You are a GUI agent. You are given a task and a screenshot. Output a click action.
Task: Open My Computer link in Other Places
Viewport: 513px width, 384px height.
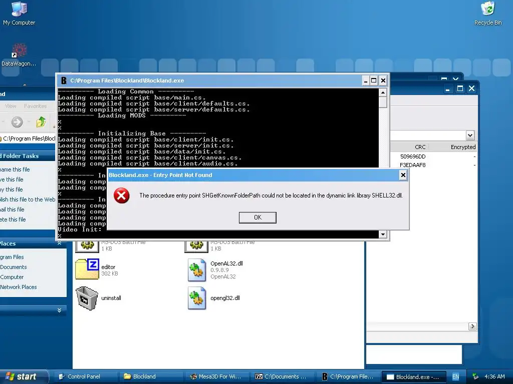click(12, 277)
